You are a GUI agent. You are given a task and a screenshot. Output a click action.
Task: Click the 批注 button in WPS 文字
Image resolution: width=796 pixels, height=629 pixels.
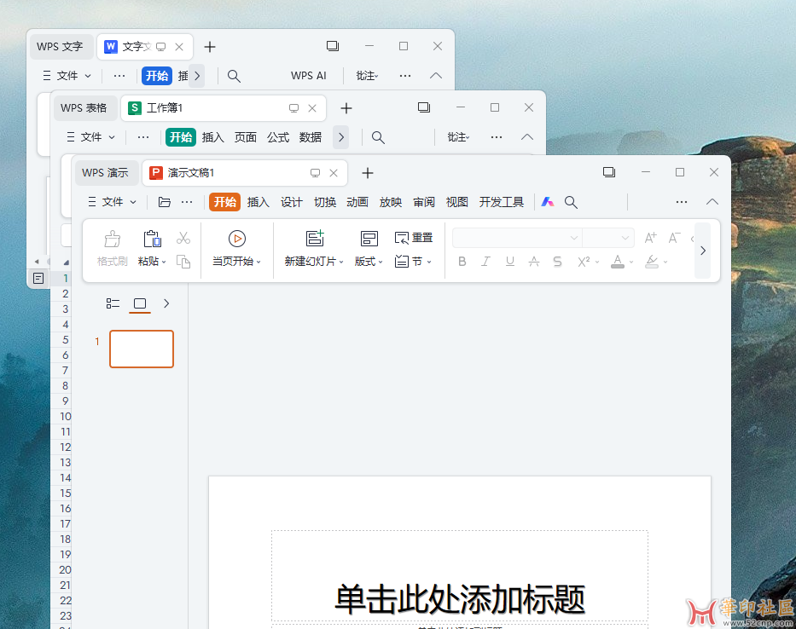(x=366, y=75)
